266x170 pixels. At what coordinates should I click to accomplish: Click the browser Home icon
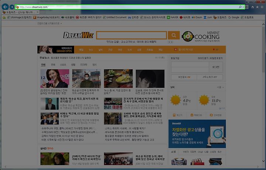click(253, 7)
